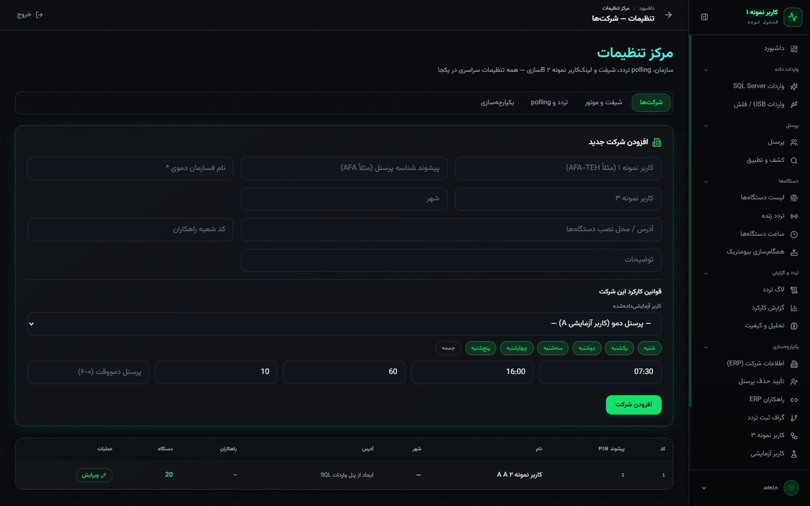Collapse دستگاه‌ها sidebar section chevron
This screenshot has width=810, height=506.
coord(706,182)
